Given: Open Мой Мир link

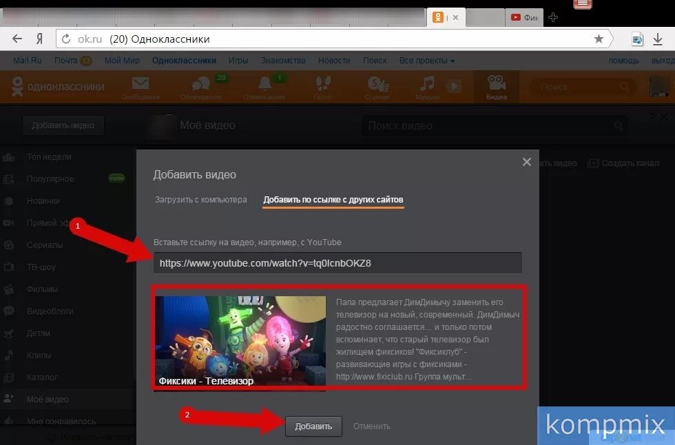Looking at the screenshot, I should pyautogui.click(x=122, y=61).
